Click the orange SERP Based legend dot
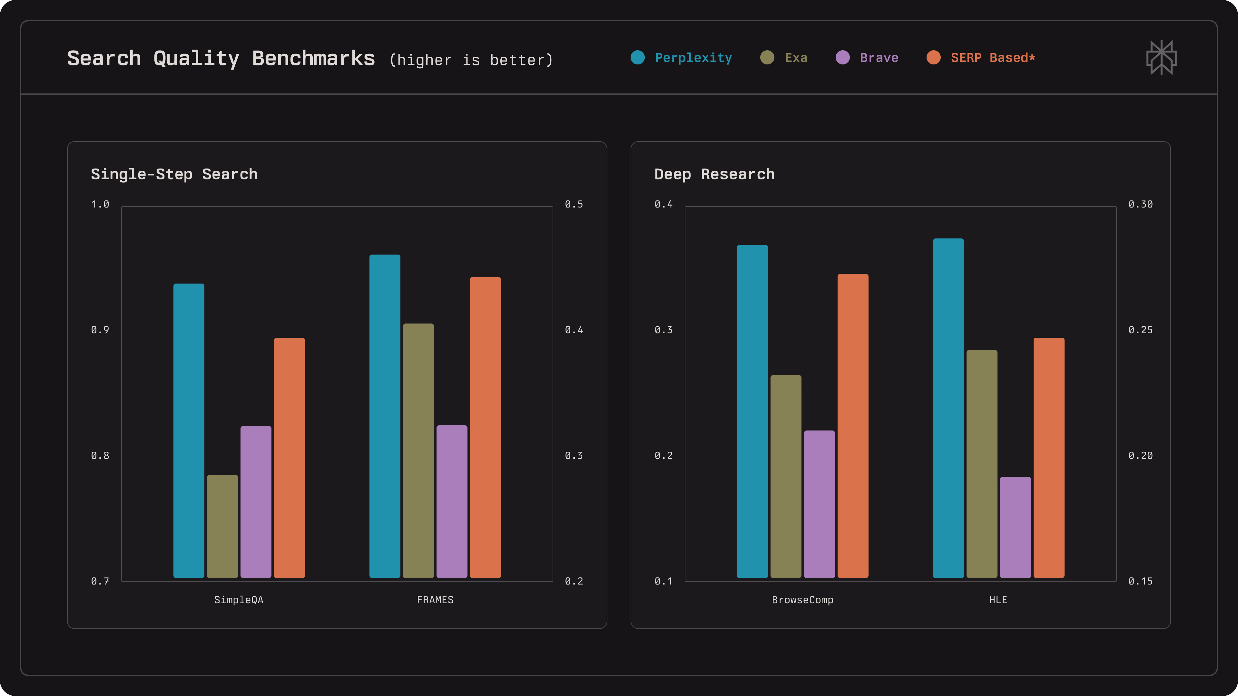This screenshot has height=696, width=1238. (933, 58)
